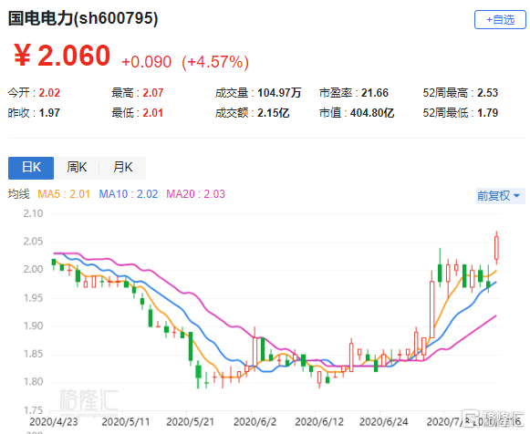This screenshot has width=530, height=434.
Task: Click the 最低 value 2.01
Action: click(x=152, y=113)
